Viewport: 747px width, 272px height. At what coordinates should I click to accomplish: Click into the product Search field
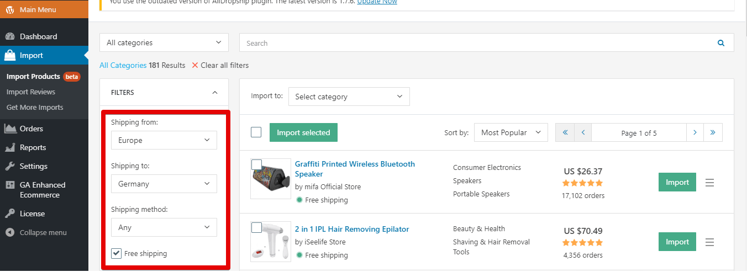[x=475, y=43]
